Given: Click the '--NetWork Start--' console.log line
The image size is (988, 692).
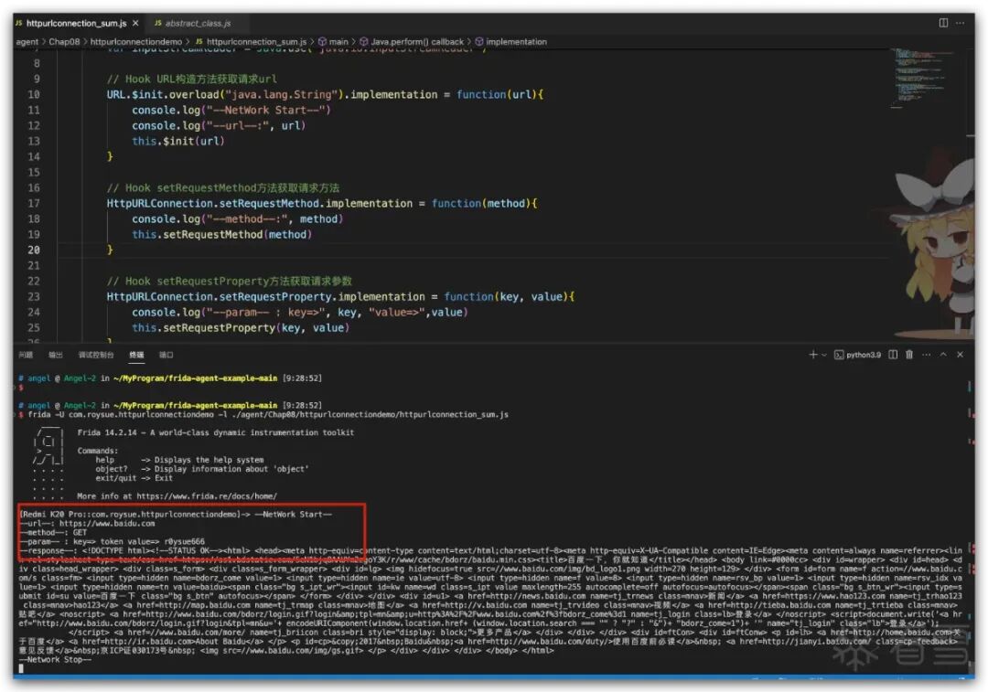Looking at the screenshot, I should coord(231,111).
